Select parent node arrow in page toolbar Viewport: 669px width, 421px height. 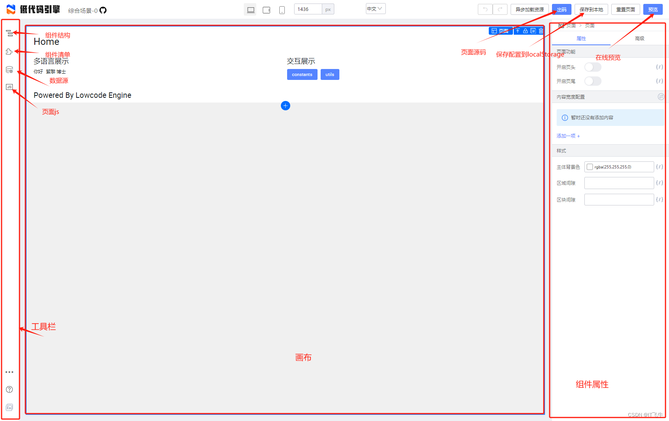click(518, 31)
